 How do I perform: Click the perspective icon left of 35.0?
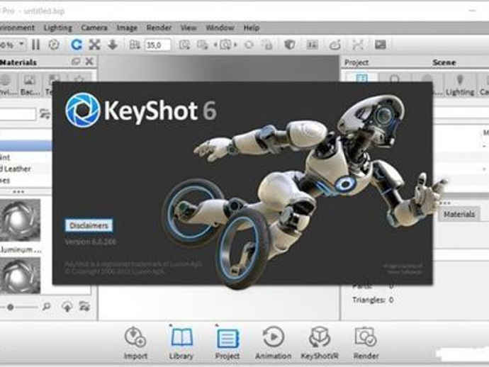(x=135, y=45)
